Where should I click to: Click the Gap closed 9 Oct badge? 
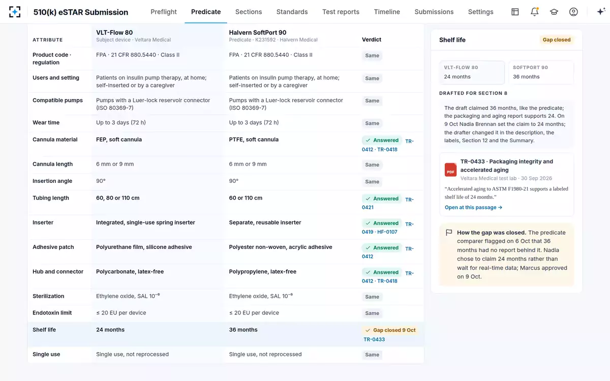tap(390, 330)
